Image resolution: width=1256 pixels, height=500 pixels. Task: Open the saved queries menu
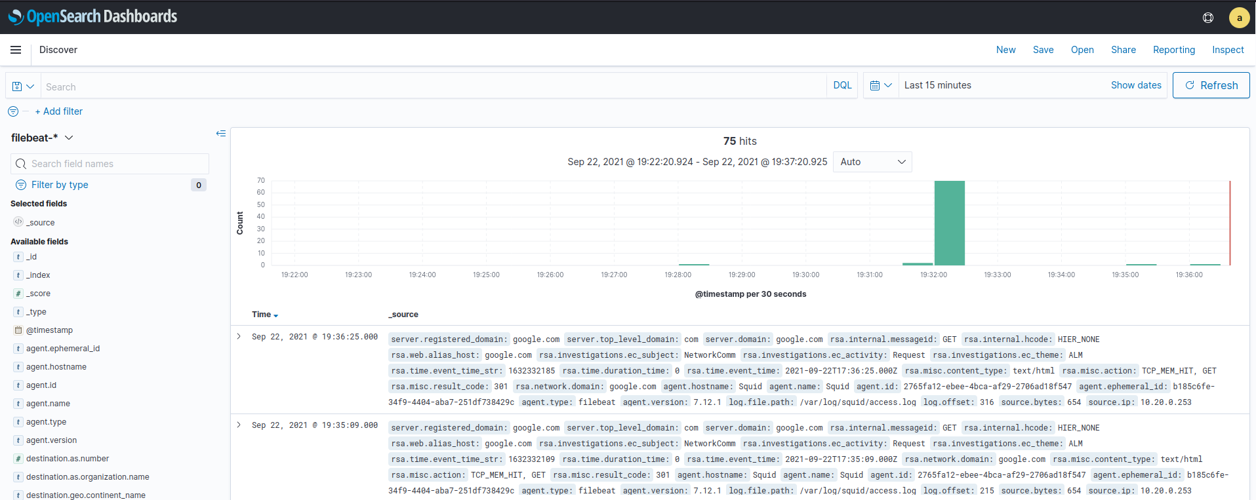[x=23, y=87]
